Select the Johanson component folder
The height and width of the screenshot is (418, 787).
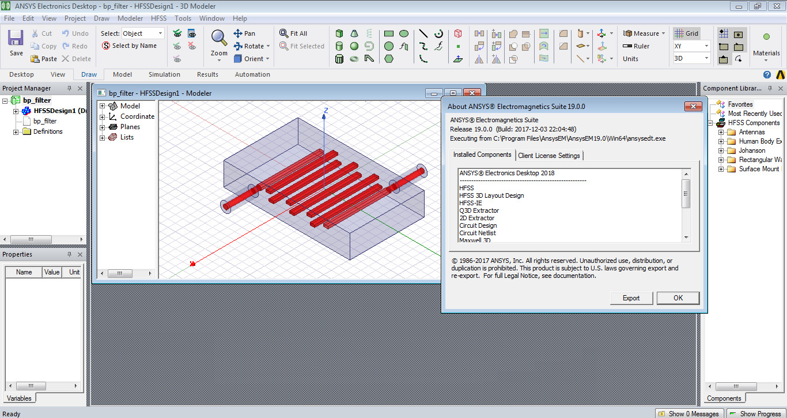(752, 150)
